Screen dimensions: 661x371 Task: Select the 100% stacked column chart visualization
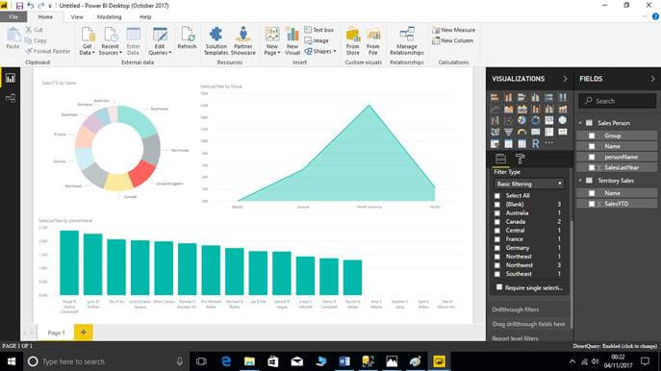[562, 97]
